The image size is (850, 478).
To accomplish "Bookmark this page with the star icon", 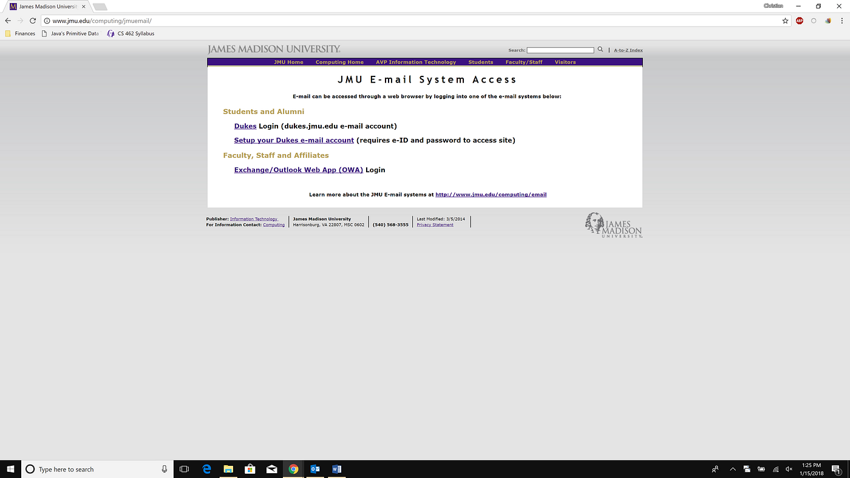I will click(785, 21).
